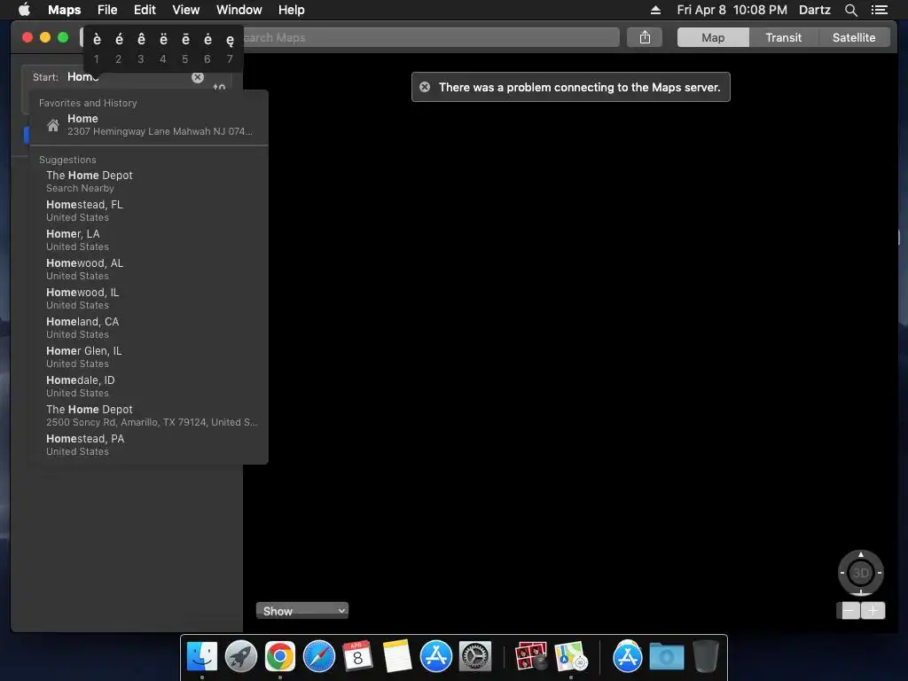Screen dimensions: 908x681
Task: Click the Dartz user name in menu bar
Action: click(814, 10)
